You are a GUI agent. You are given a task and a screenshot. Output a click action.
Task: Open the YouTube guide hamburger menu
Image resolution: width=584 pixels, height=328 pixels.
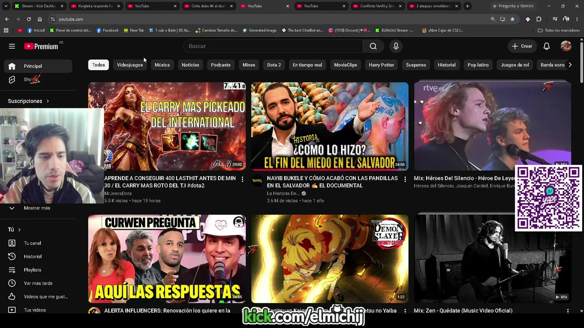point(12,46)
